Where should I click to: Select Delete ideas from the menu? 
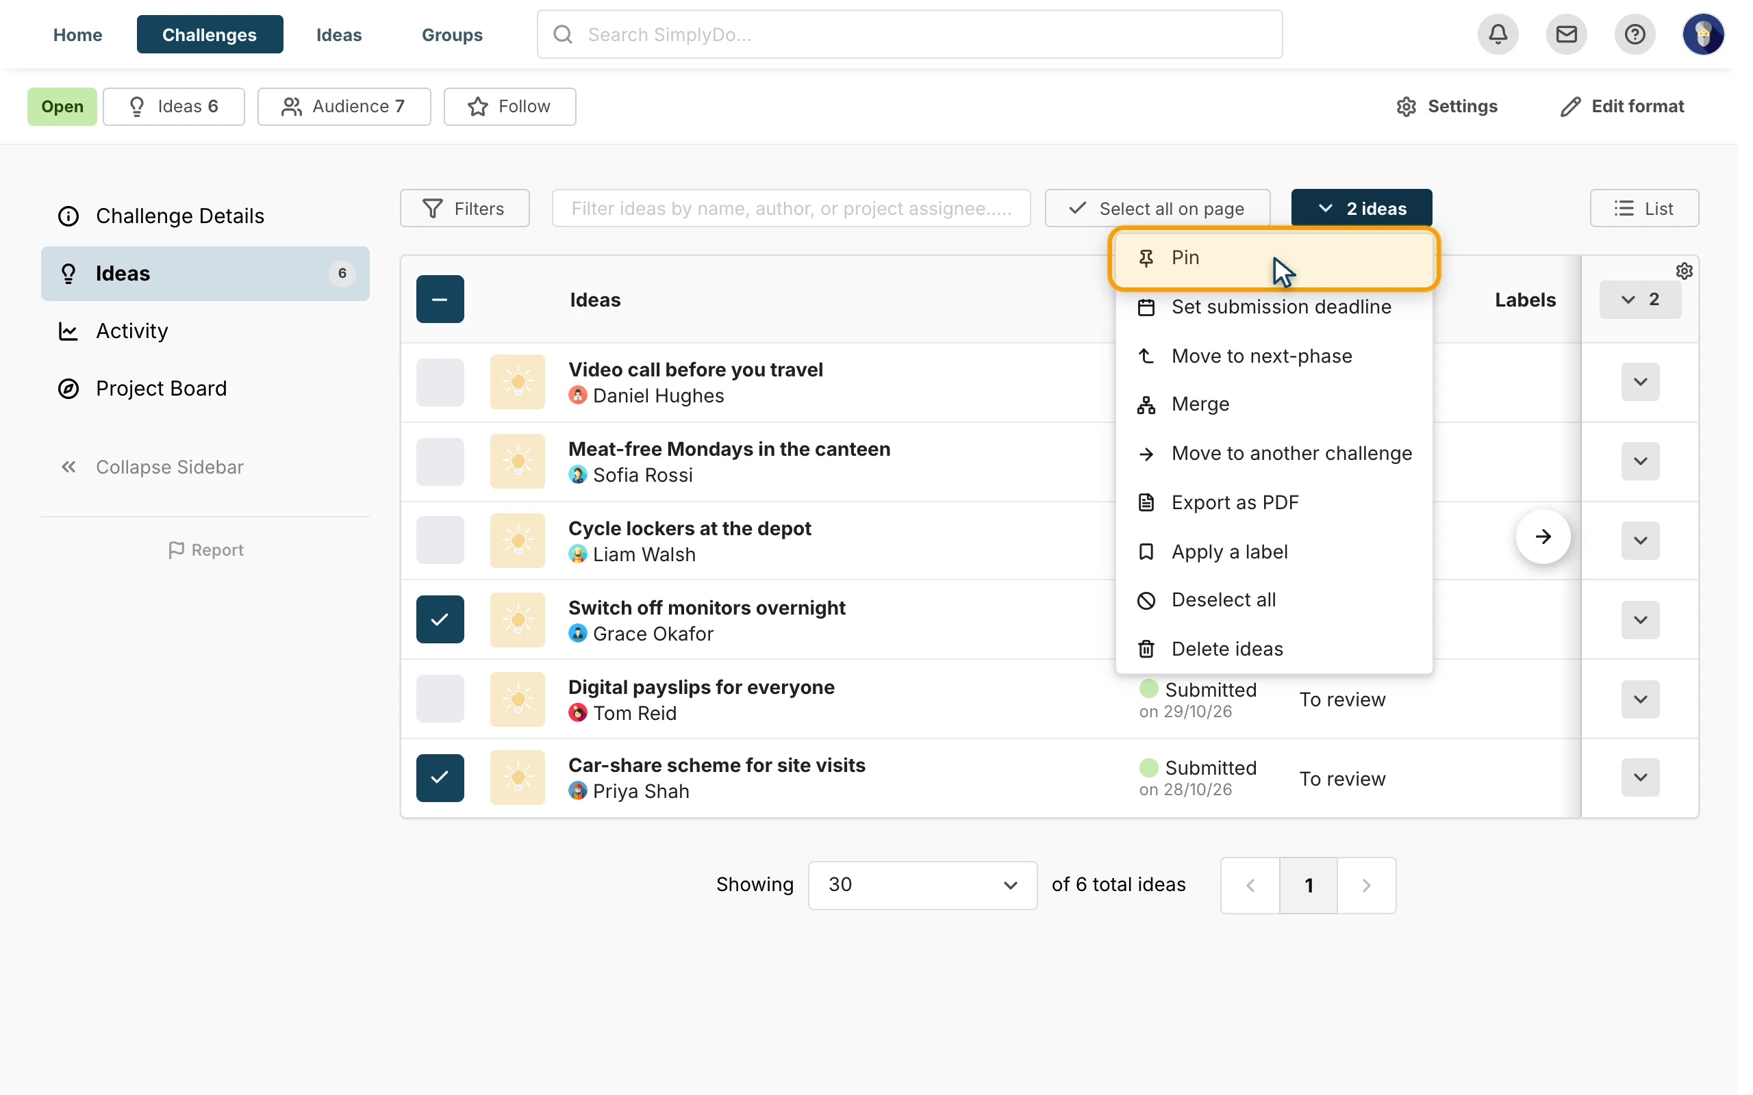pyautogui.click(x=1274, y=649)
